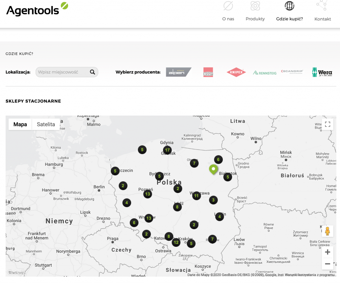Screen dimensions: 340x283
Task: Filter by the Wera producer logo
Action: pos(322,72)
